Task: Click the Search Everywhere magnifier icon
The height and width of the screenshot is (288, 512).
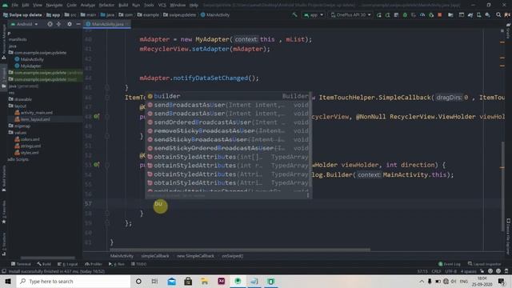Action: (498, 14)
